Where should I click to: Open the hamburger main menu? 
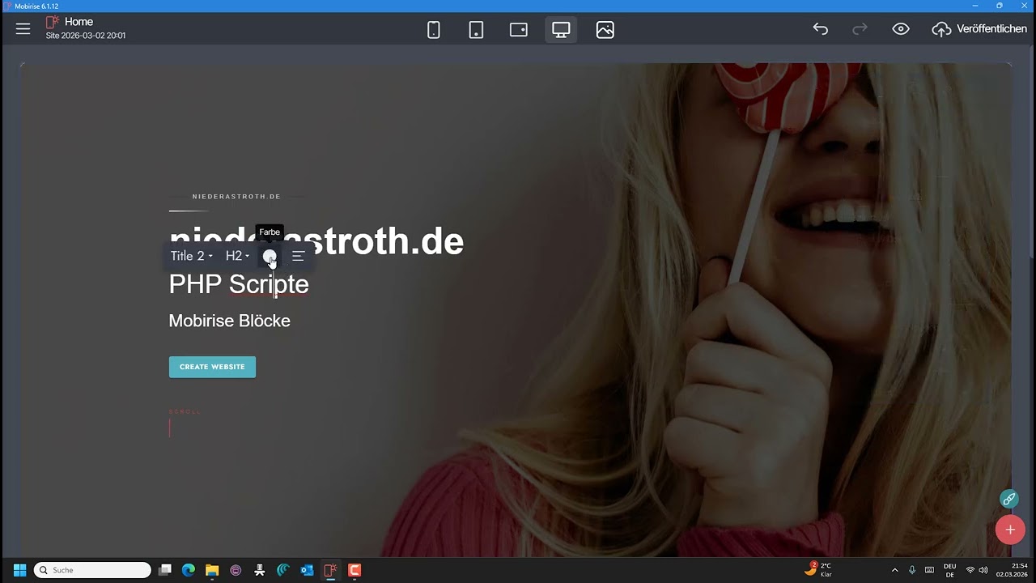[23, 29]
